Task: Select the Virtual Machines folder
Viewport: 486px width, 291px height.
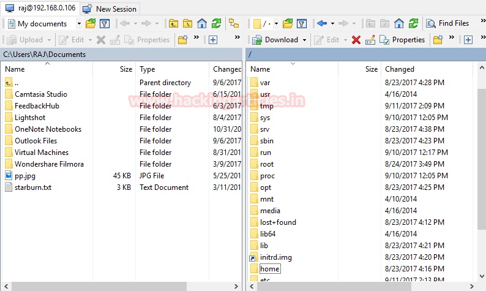Action: (x=42, y=153)
